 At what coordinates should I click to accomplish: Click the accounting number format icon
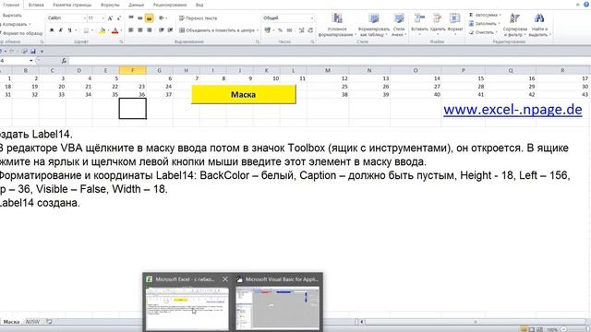pyautogui.click(x=268, y=30)
